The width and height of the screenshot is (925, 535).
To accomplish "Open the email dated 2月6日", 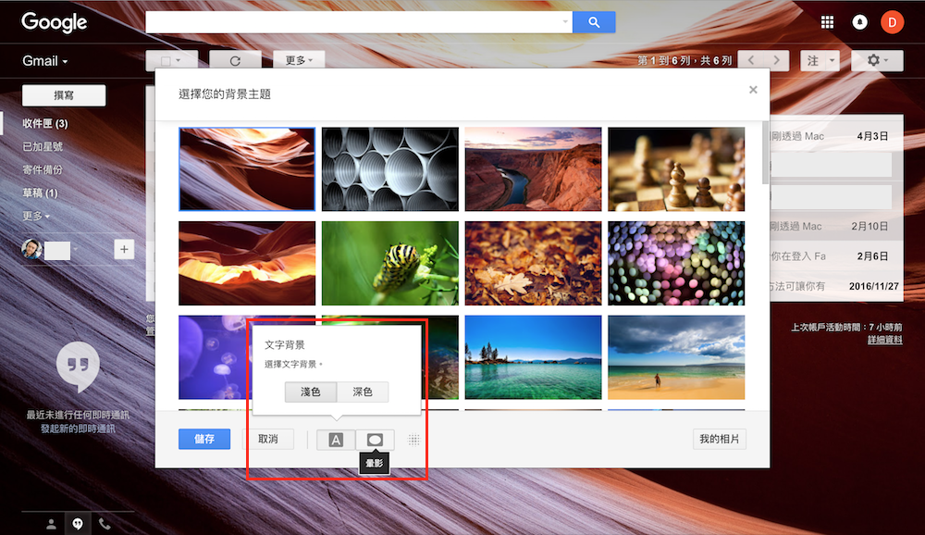I will tap(836, 256).
